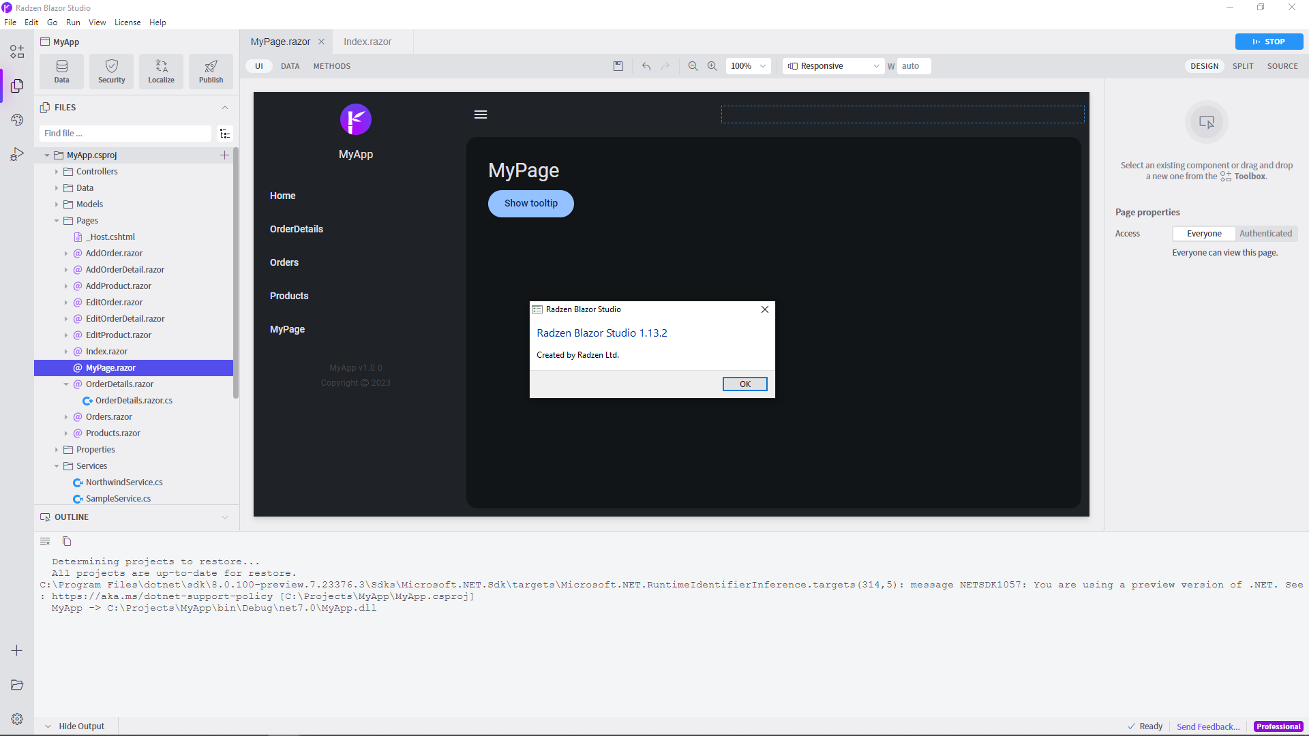Viewport: 1309px width, 736px height.
Task: Collapse the Services folder
Action: tap(57, 466)
